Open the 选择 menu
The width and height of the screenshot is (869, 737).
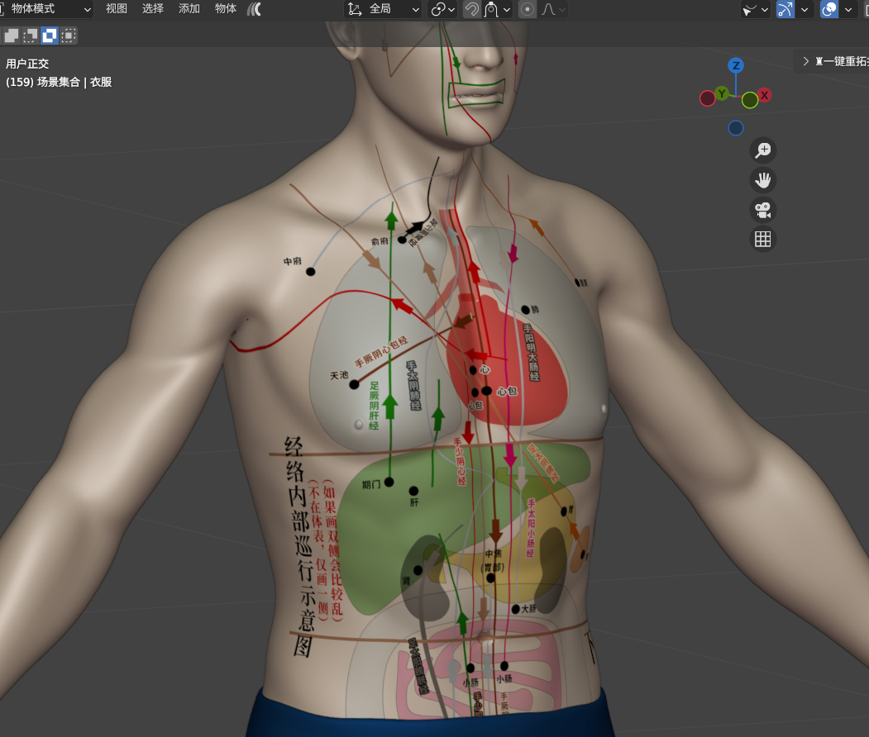pos(153,9)
